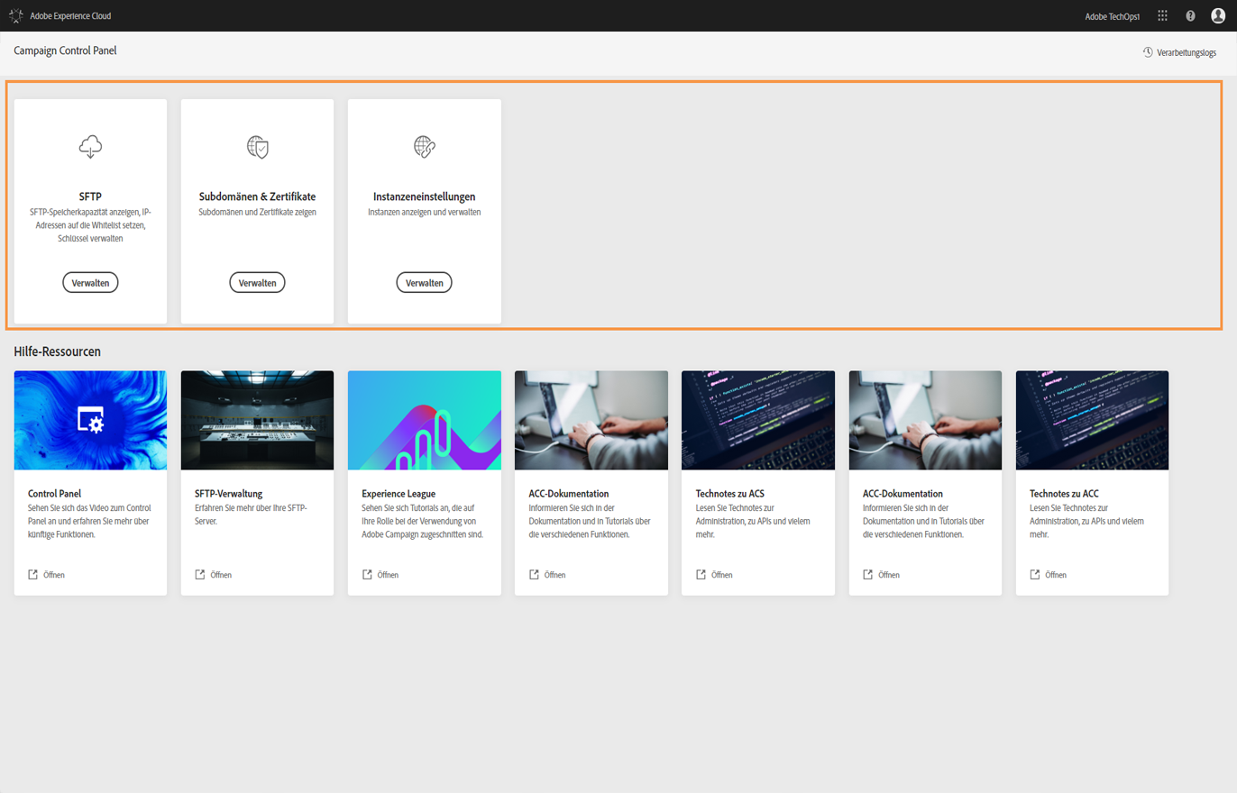The image size is (1237, 793).
Task: Click the Technotes zu ACC card title
Action: tap(1064, 494)
